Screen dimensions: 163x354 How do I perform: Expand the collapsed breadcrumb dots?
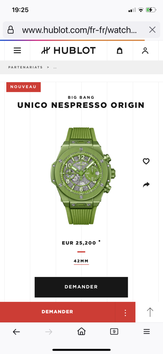(55, 67)
